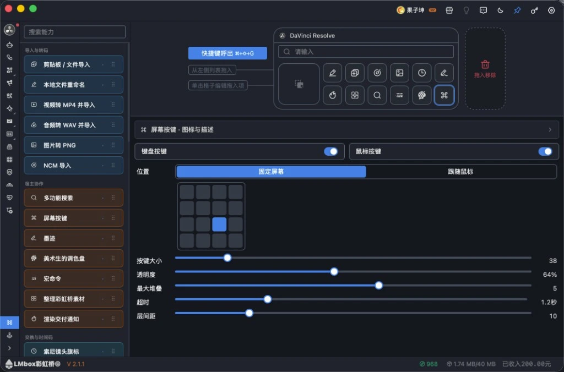Click the blue pin window icon

click(517, 10)
